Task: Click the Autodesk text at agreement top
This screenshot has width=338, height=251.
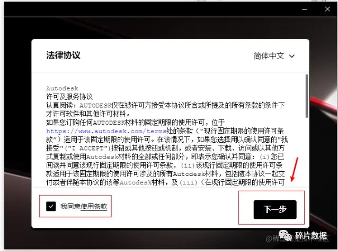Action: click(62, 88)
